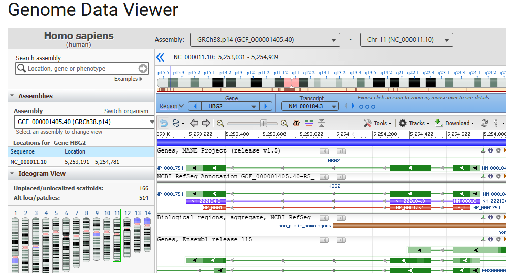This screenshot has height=273, width=506.
Task: Click info icon on MANE Project track
Action: [491, 150]
